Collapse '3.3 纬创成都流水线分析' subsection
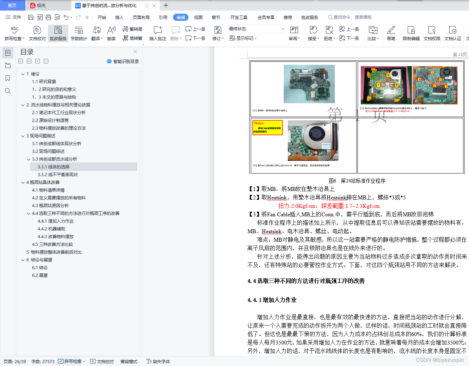The image size is (469, 366). (29, 159)
